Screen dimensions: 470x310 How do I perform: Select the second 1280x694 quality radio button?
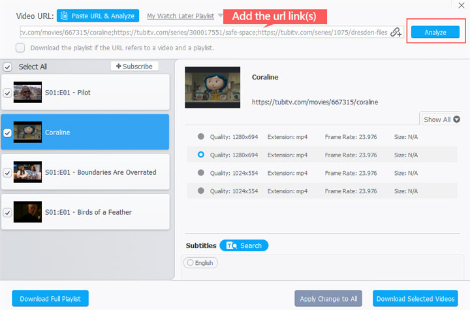coord(201,155)
